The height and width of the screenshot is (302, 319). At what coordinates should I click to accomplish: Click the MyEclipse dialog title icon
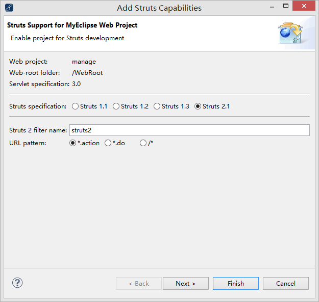pos(9,8)
